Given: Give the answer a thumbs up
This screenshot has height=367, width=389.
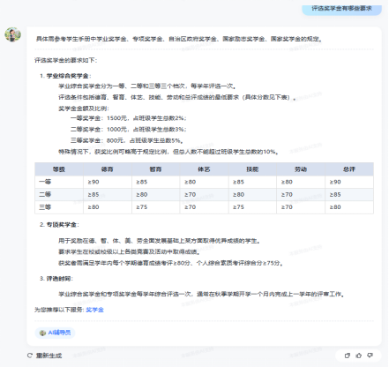Looking at the screenshot, I should coord(359,356).
